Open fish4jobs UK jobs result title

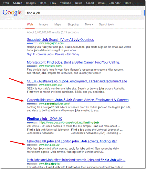72,141
